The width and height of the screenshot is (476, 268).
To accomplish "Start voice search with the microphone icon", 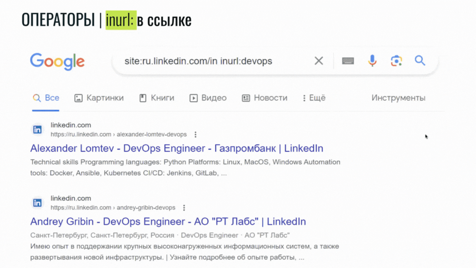I will click(x=372, y=61).
